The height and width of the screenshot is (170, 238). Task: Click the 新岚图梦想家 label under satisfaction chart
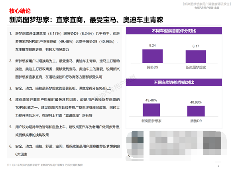196,67
